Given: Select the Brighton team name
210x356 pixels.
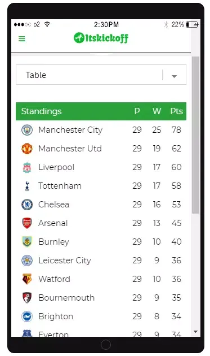Looking at the screenshot, I should [56, 316].
